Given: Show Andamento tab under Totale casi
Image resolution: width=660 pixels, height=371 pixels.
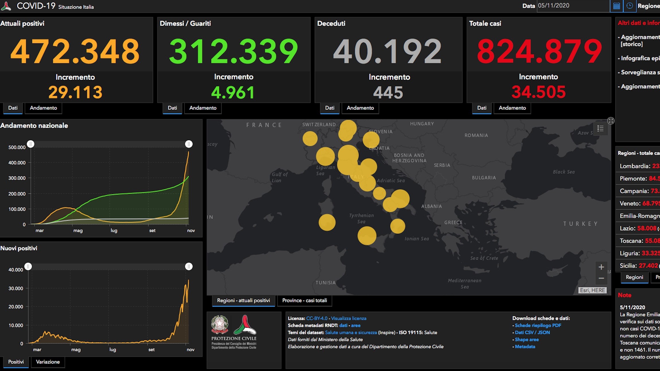Looking at the screenshot, I should [x=512, y=108].
